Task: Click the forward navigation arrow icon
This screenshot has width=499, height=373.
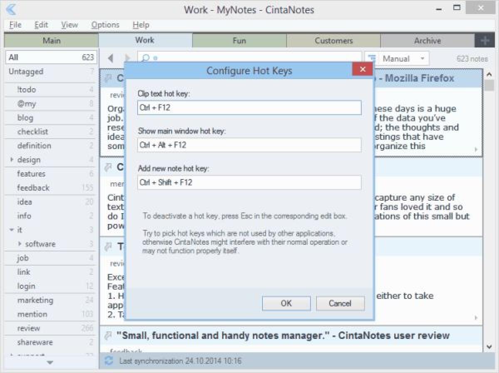Action: click(x=127, y=58)
